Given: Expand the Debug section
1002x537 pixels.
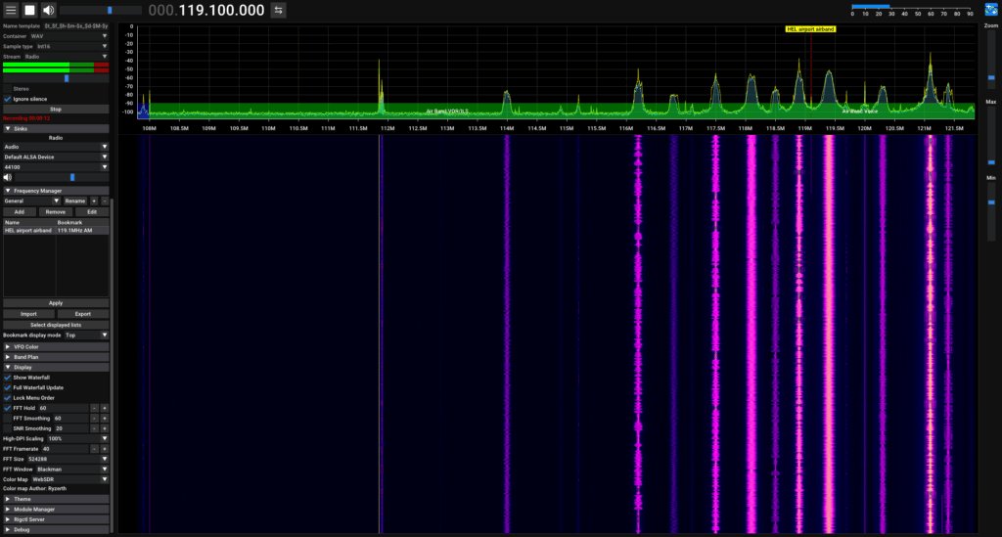Looking at the screenshot, I should click(x=56, y=530).
